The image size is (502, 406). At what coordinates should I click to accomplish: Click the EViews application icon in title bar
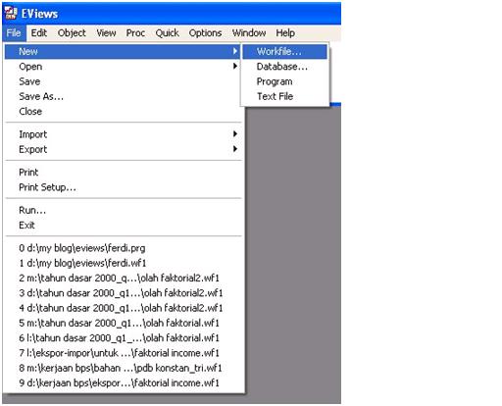[x=11, y=13]
